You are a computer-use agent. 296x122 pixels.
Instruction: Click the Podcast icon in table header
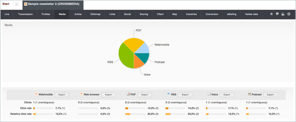[x=249, y=94]
